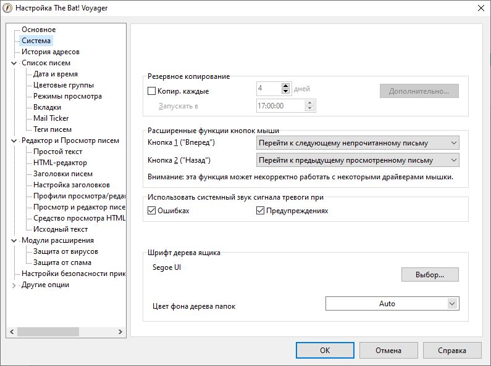The width and height of the screenshot is (491, 366).
Task: Click the tree horizontal scrollbar thumb
Action: pyautogui.click(x=48, y=331)
